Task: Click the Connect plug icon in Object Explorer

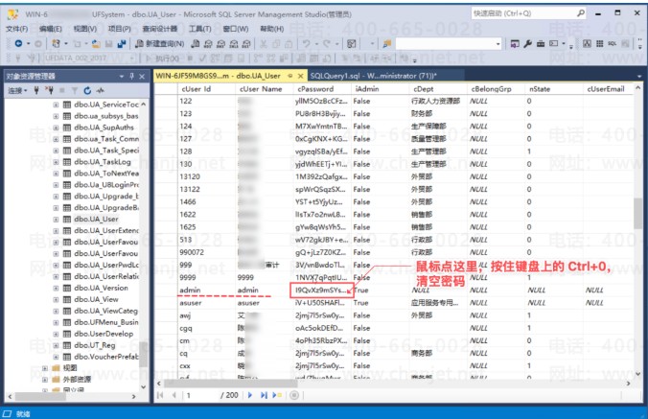Action: pyautogui.click(x=36, y=90)
